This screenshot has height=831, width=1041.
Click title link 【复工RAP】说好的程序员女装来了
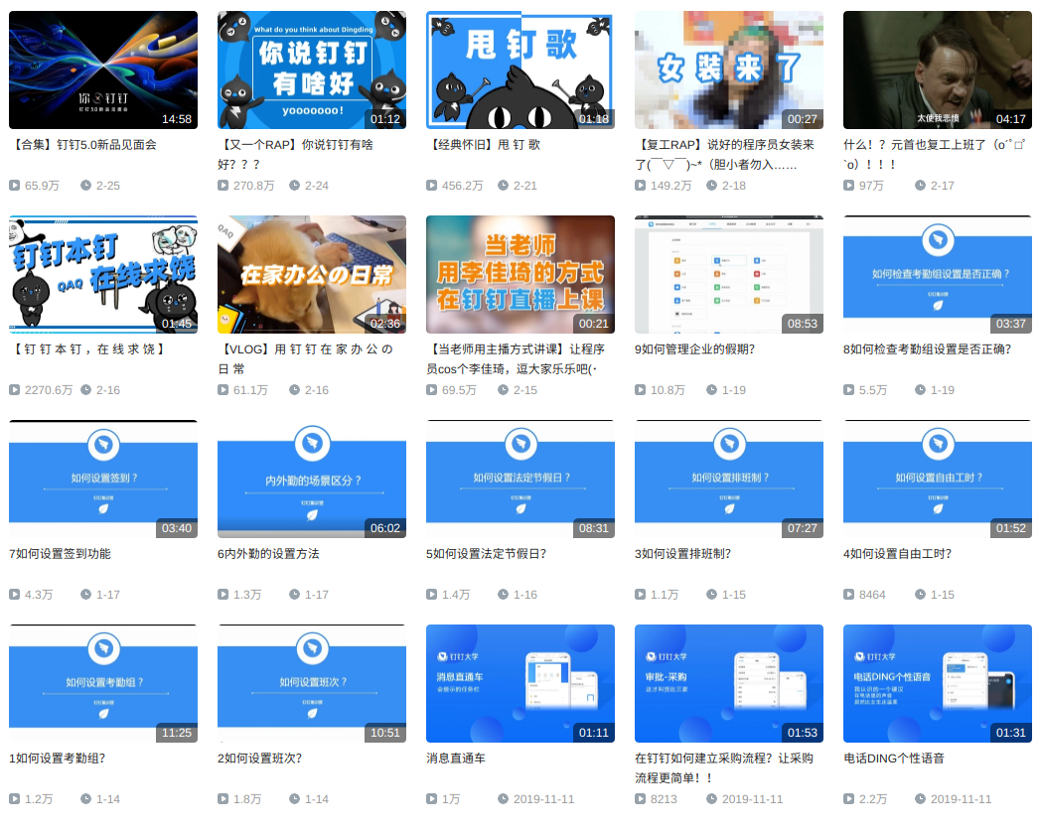point(724,154)
